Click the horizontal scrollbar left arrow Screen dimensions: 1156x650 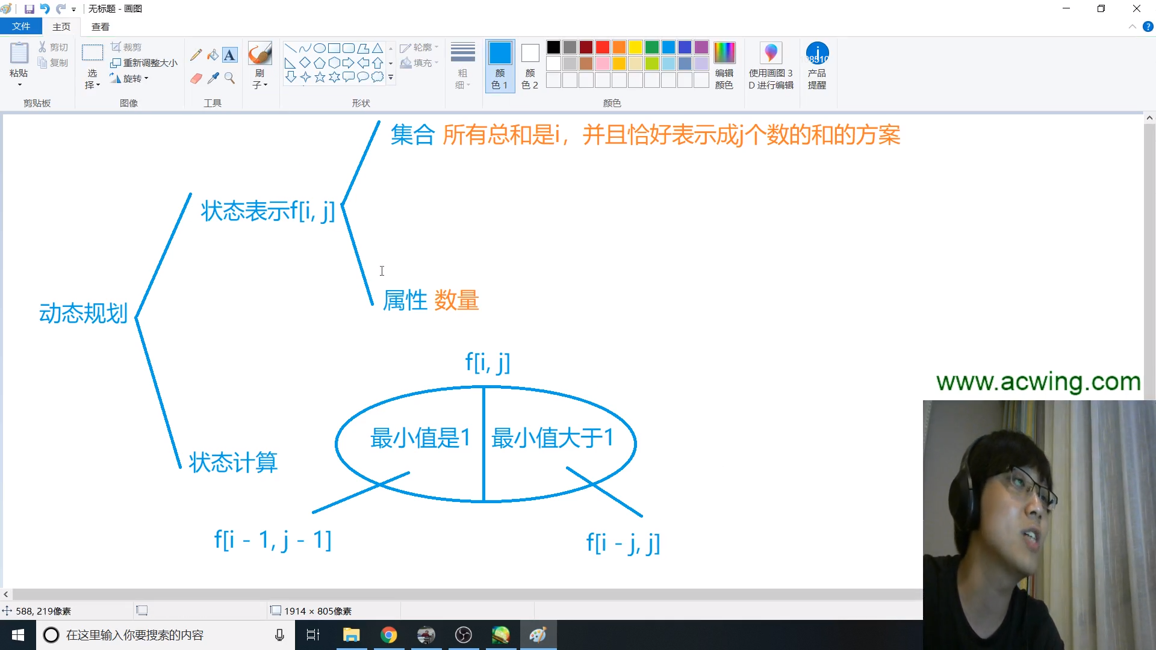(x=6, y=594)
